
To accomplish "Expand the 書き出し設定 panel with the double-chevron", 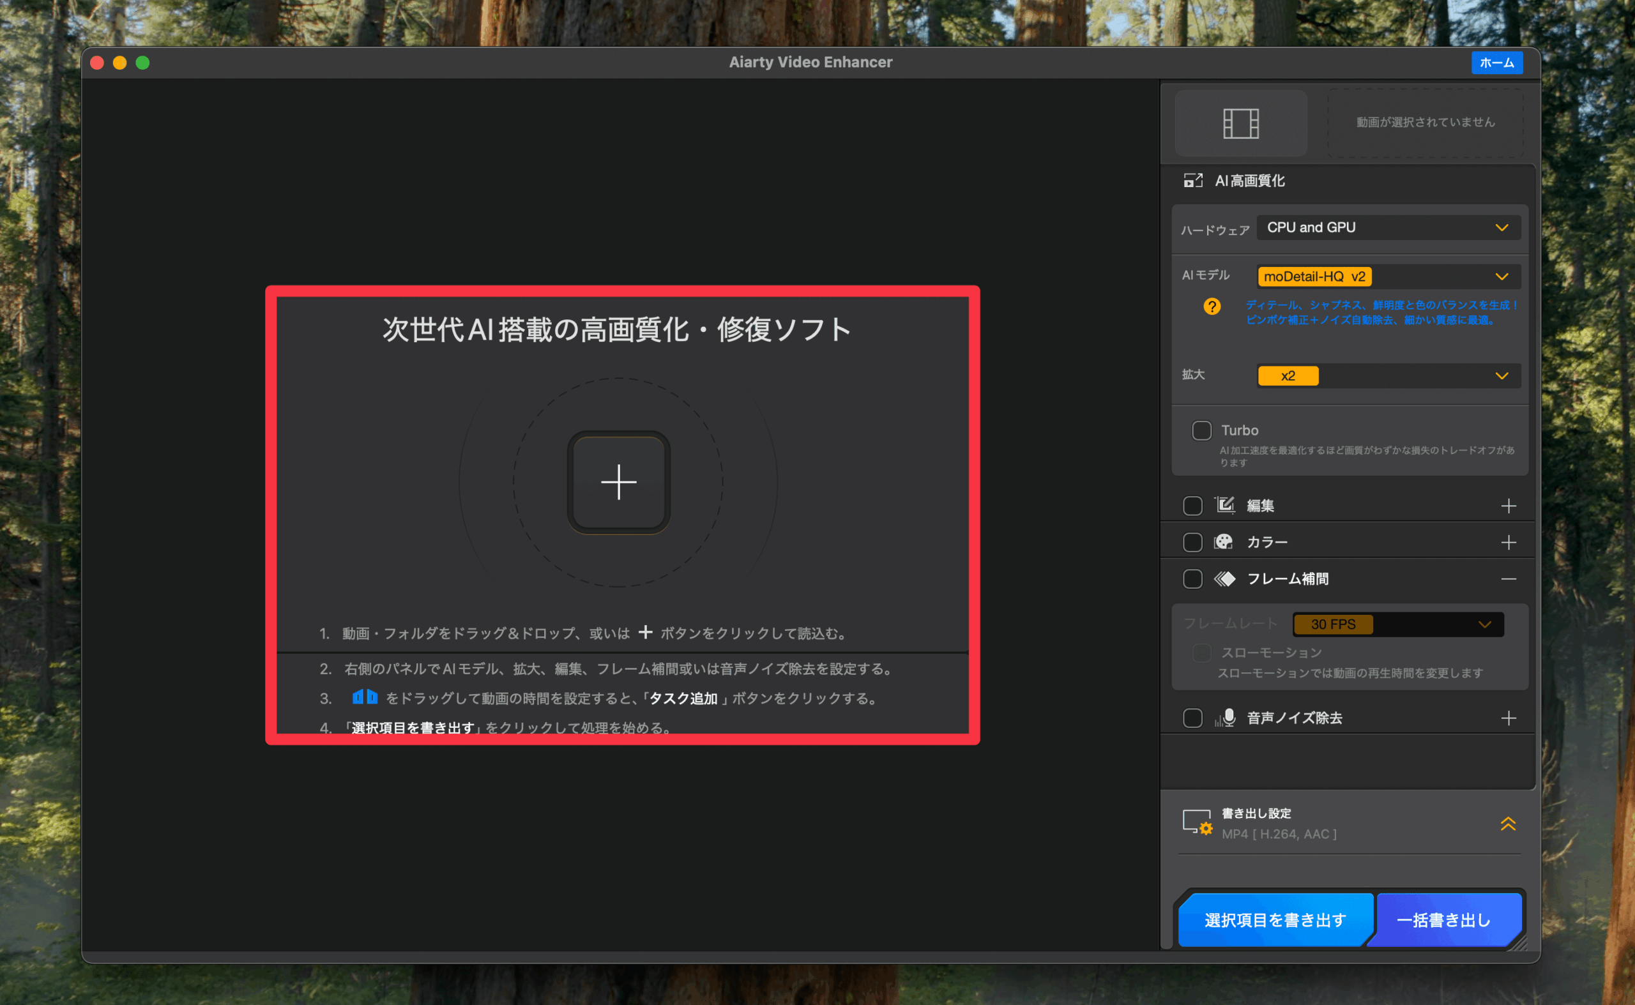I will pyautogui.click(x=1507, y=824).
